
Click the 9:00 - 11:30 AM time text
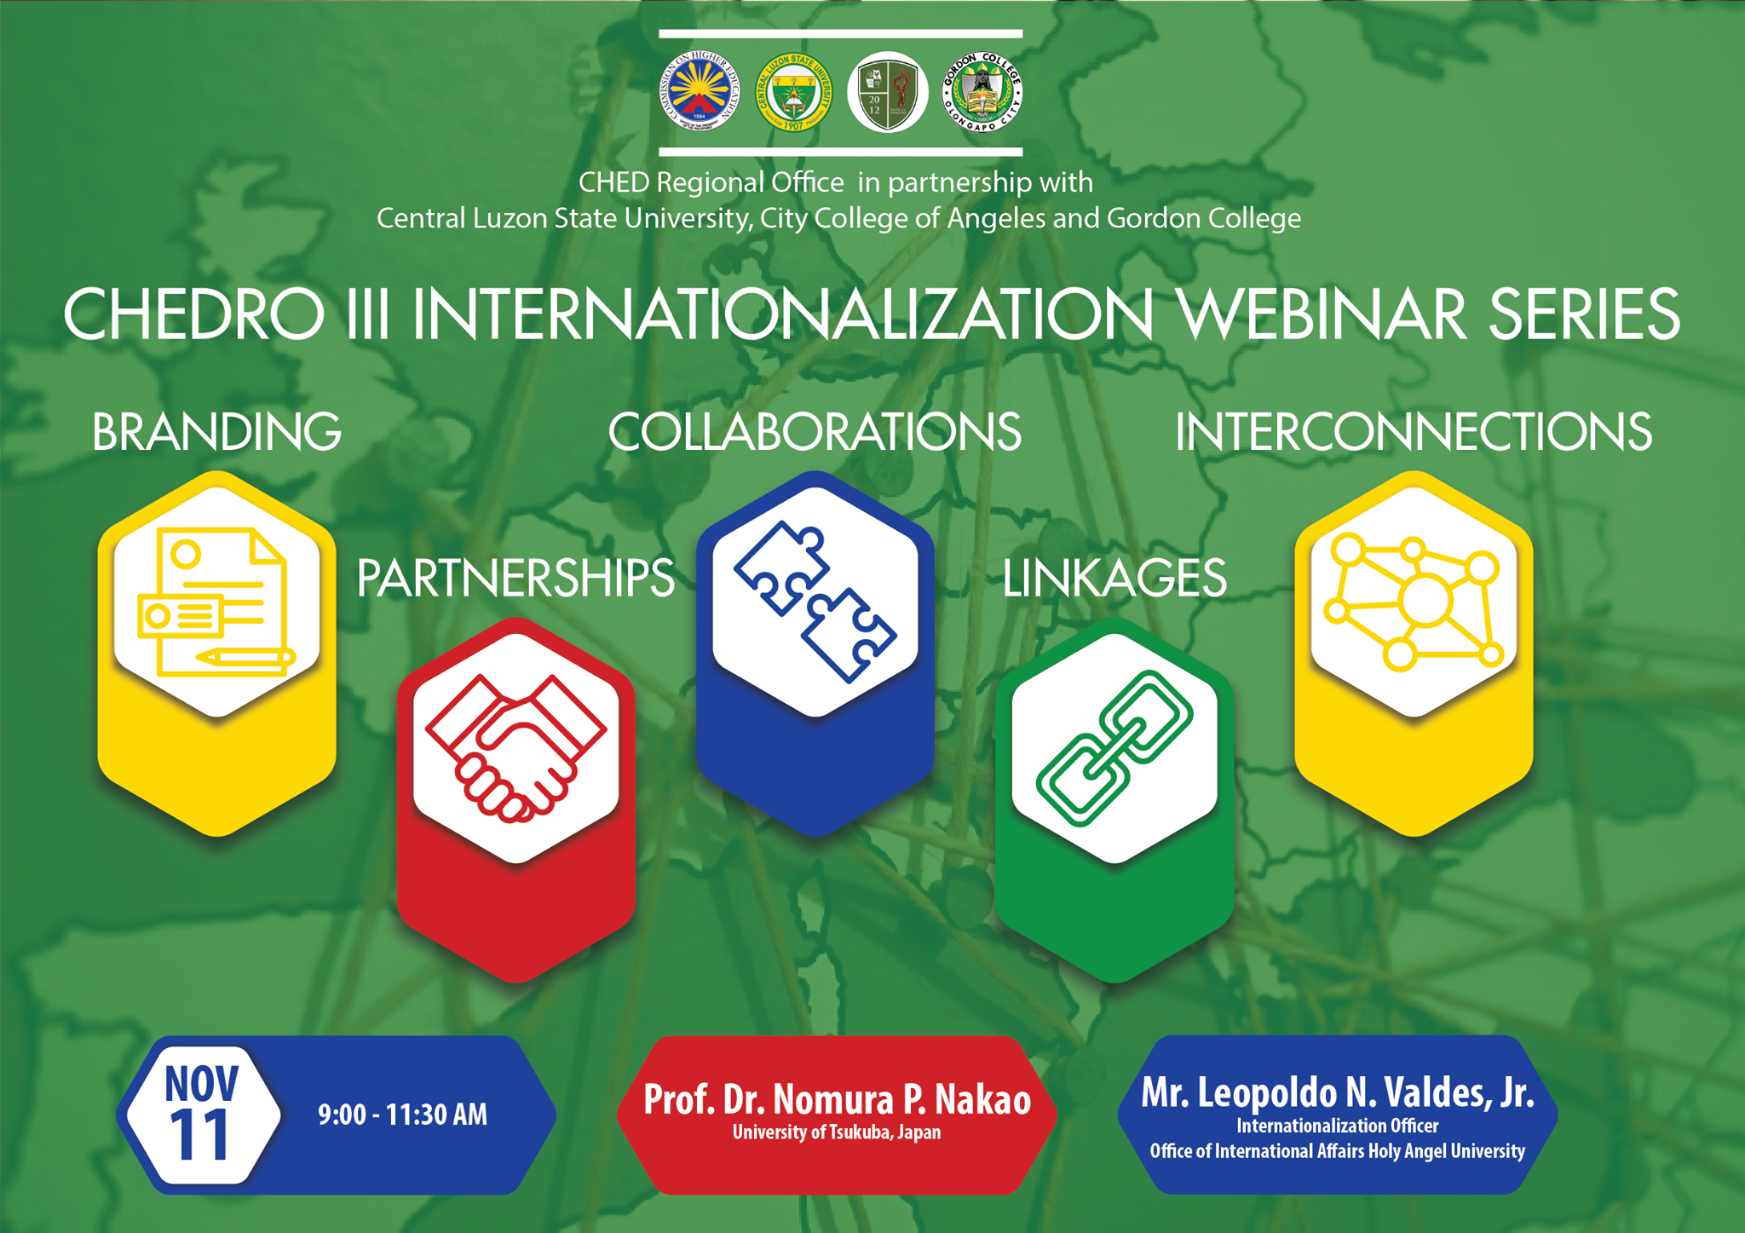[402, 1115]
